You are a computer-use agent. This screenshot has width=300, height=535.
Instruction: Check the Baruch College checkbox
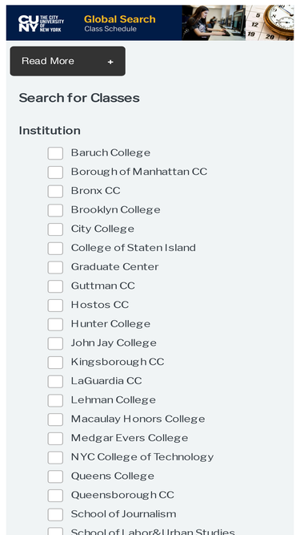[55, 153]
